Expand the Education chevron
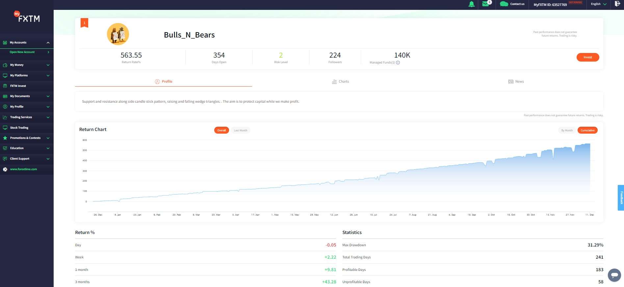The width and height of the screenshot is (624, 287). [x=48, y=148]
